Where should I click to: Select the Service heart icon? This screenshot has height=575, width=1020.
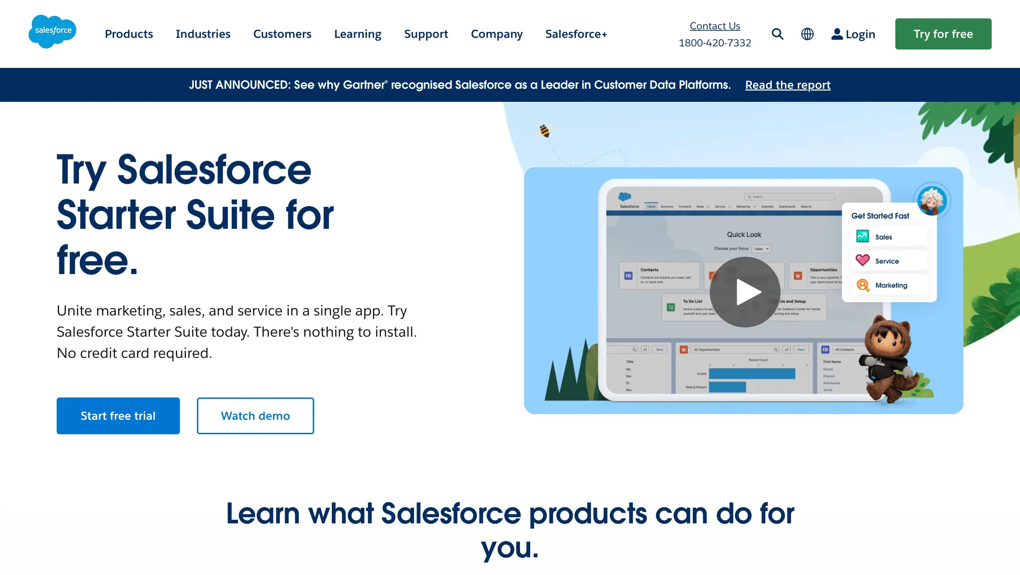coord(863,261)
